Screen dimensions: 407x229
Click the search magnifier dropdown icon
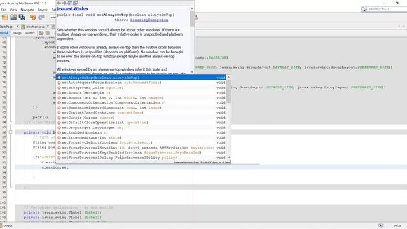pos(364,9)
